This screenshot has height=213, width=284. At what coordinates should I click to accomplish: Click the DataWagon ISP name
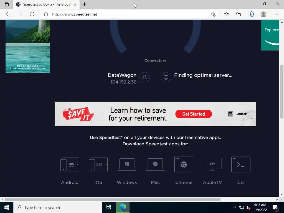(x=122, y=75)
